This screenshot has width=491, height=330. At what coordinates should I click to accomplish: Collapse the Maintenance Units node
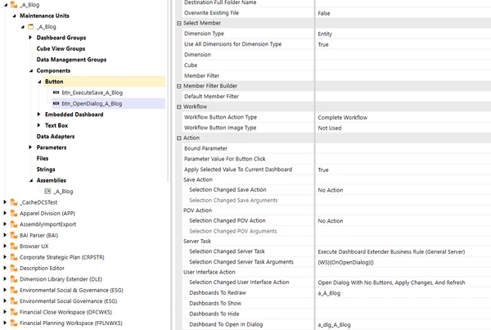[14, 16]
